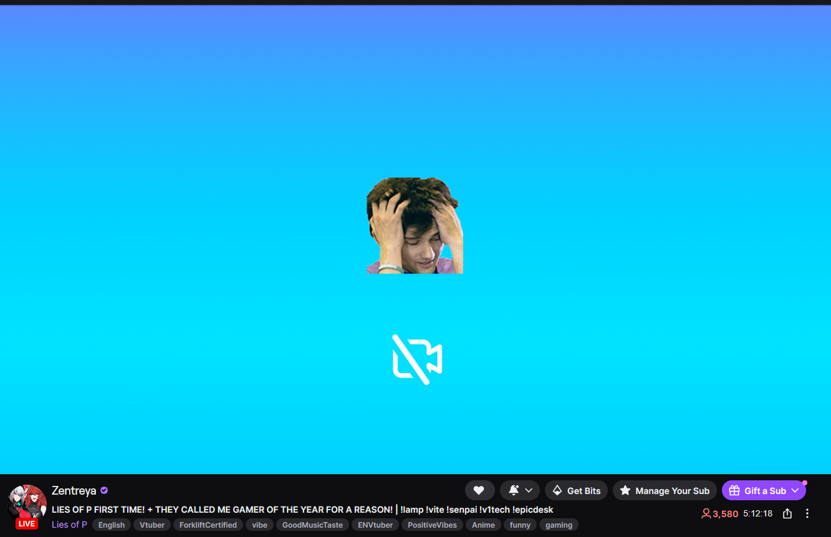This screenshot has width=831, height=537.
Task: Select the funny tag
Action: [520, 525]
